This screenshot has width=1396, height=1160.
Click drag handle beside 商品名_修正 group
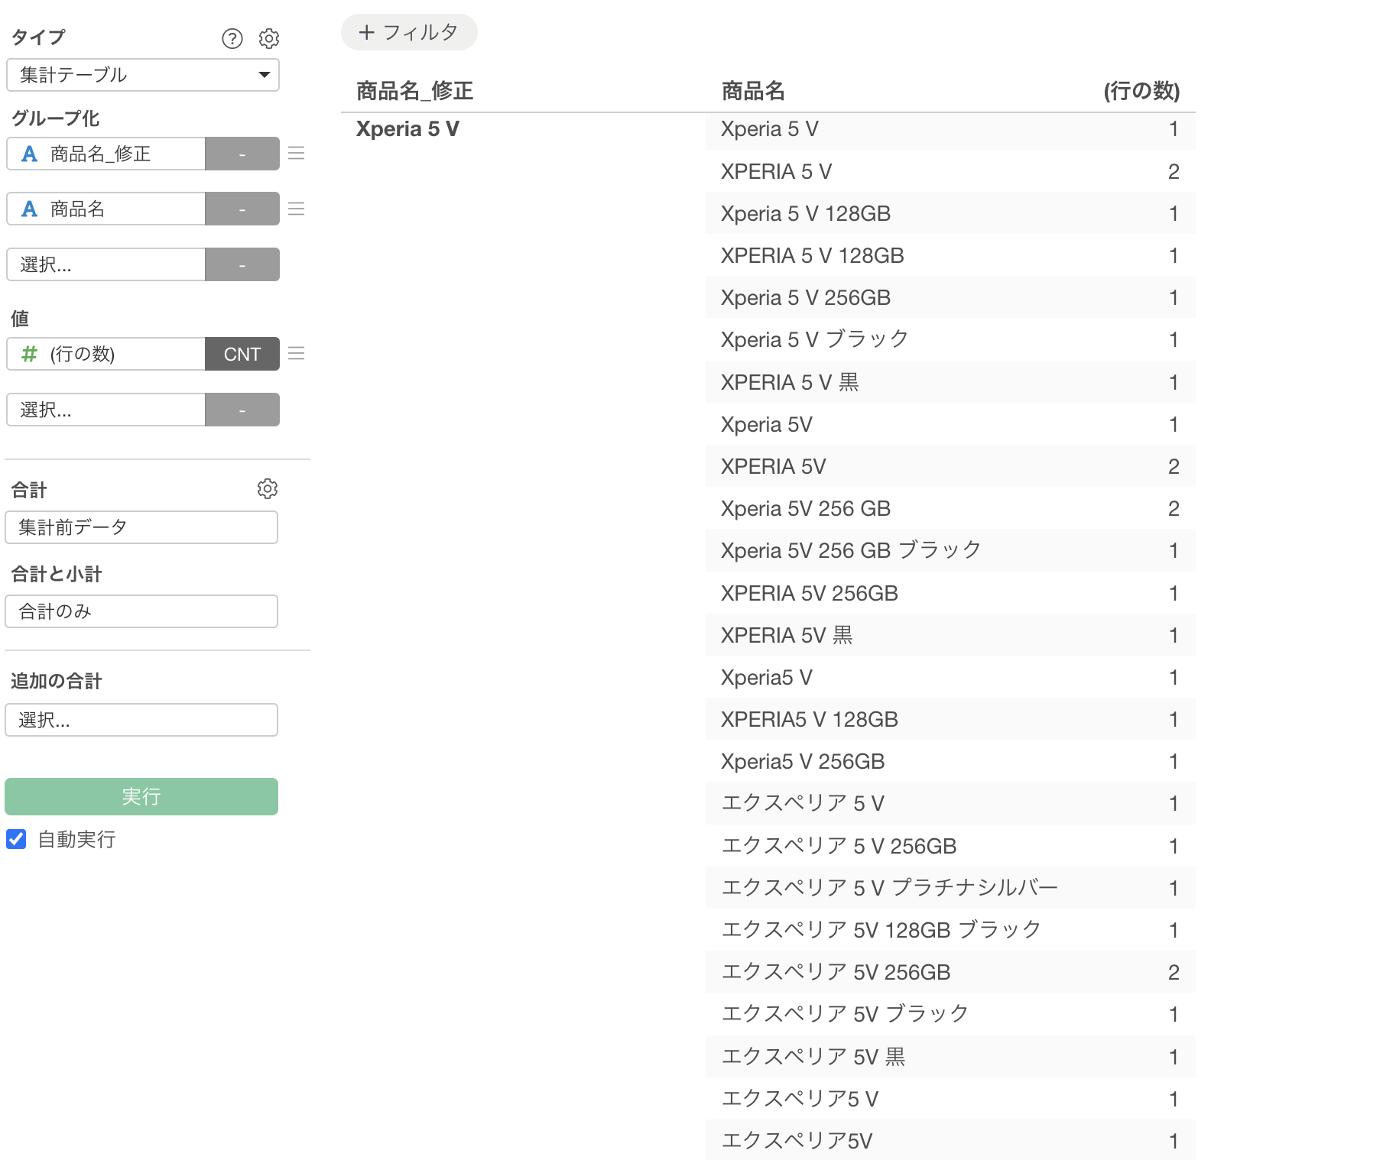[x=297, y=154]
